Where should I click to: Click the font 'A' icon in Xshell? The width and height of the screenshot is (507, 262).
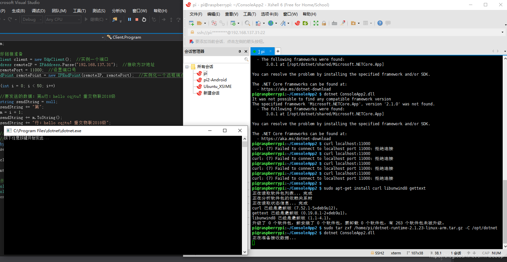[x=283, y=23]
